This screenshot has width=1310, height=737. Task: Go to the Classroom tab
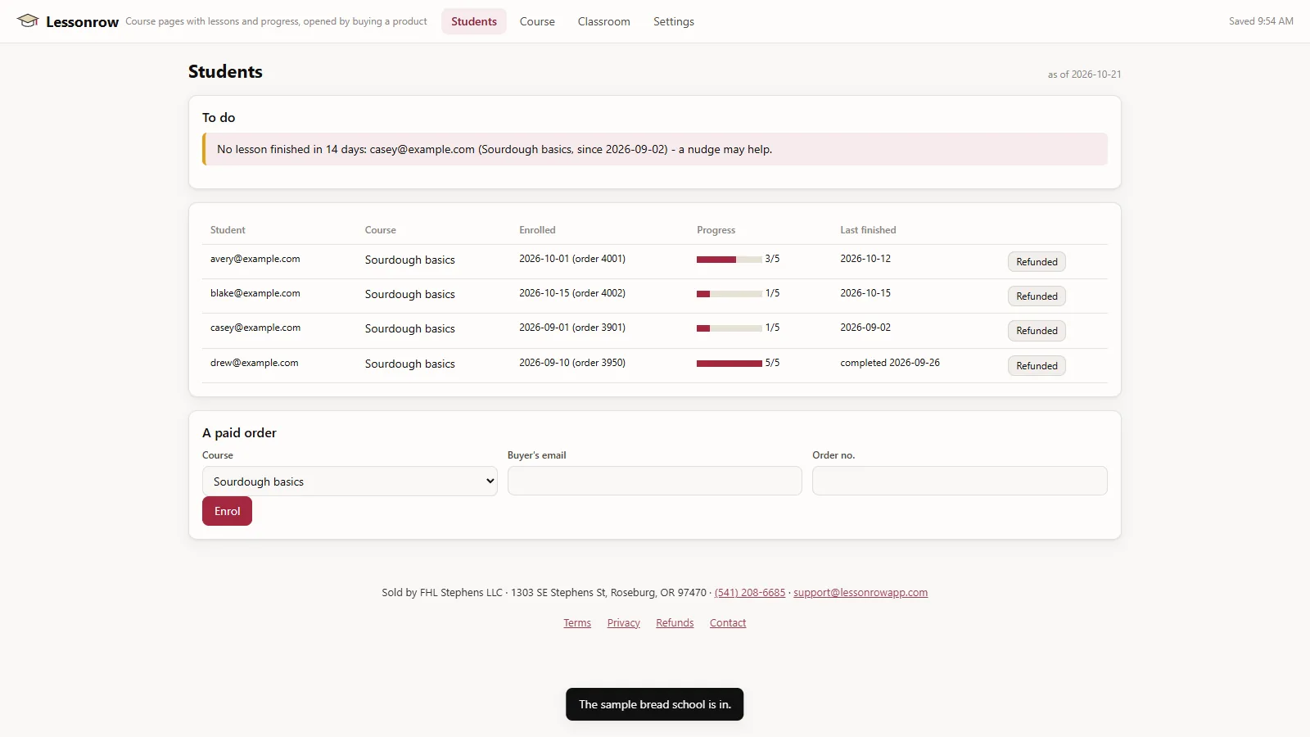tap(604, 21)
